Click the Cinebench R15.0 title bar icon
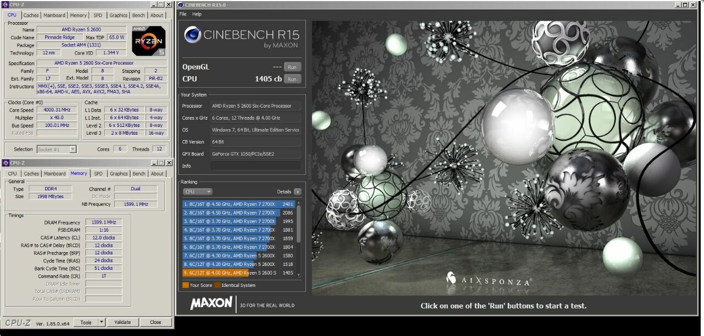The height and width of the screenshot is (336, 704). pyautogui.click(x=181, y=5)
